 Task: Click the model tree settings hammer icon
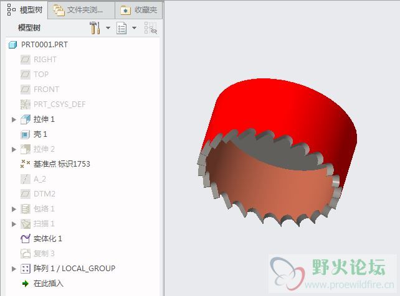click(x=95, y=28)
